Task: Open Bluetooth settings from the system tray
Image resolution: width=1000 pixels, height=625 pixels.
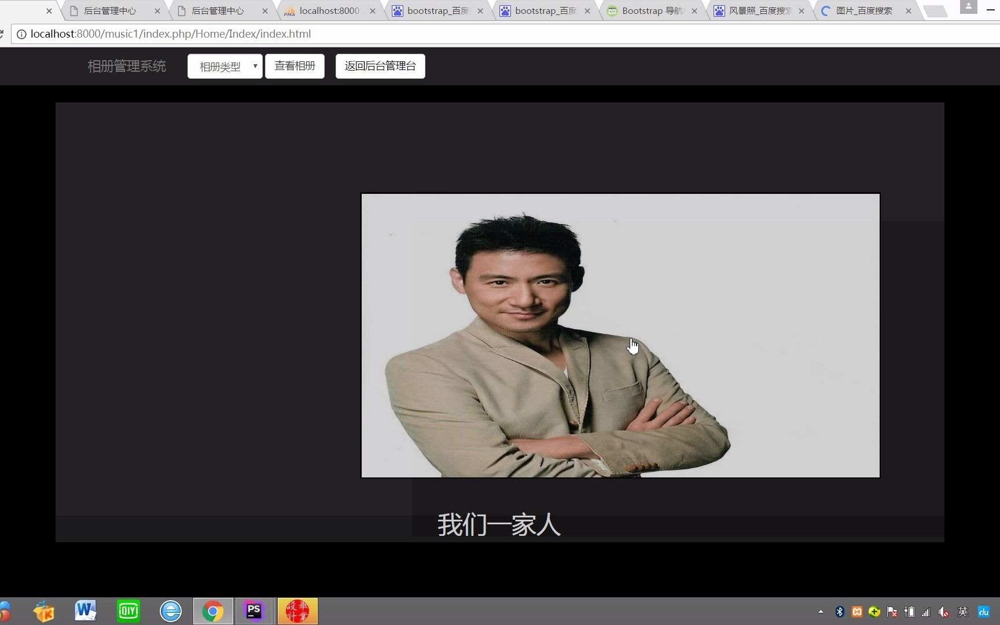Action: 839,612
